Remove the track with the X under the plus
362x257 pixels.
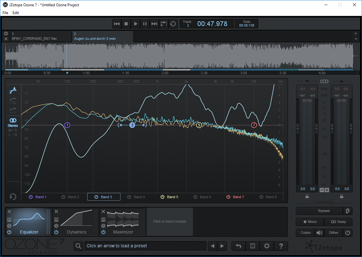click(x=6, y=39)
